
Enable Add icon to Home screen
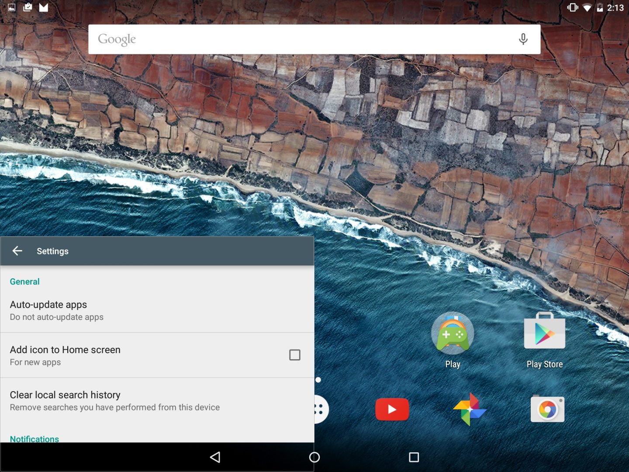click(295, 355)
